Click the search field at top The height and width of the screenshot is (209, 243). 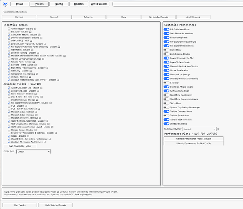click(178, 4)
